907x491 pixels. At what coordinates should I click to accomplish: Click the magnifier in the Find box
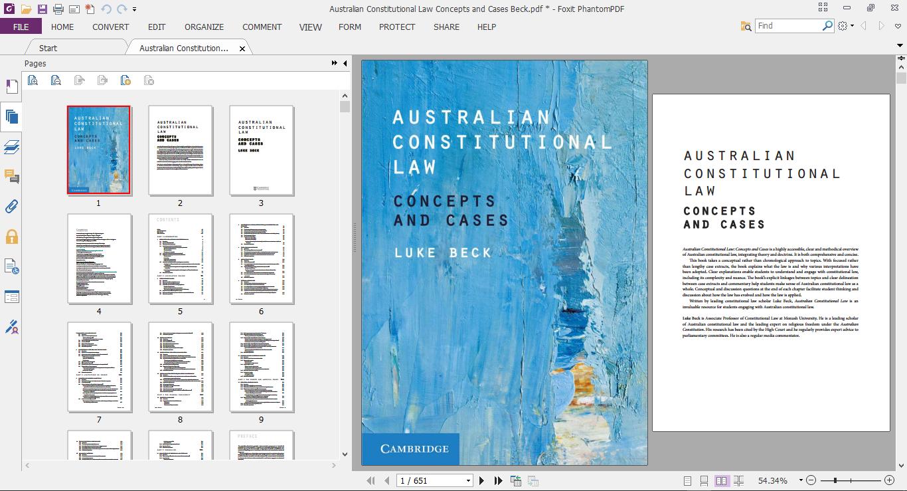pyautogui.click(x=827, y=25)
